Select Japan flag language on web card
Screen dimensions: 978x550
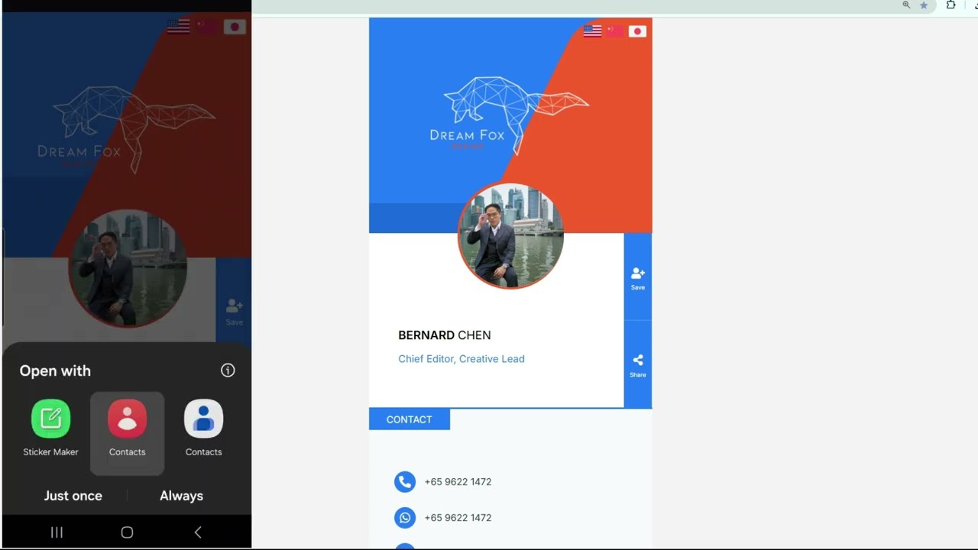[x=637, y=31]
